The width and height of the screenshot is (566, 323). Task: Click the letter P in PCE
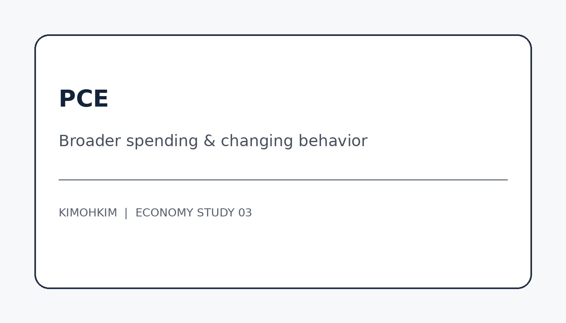pyautogui.click(x=67, y=99)
